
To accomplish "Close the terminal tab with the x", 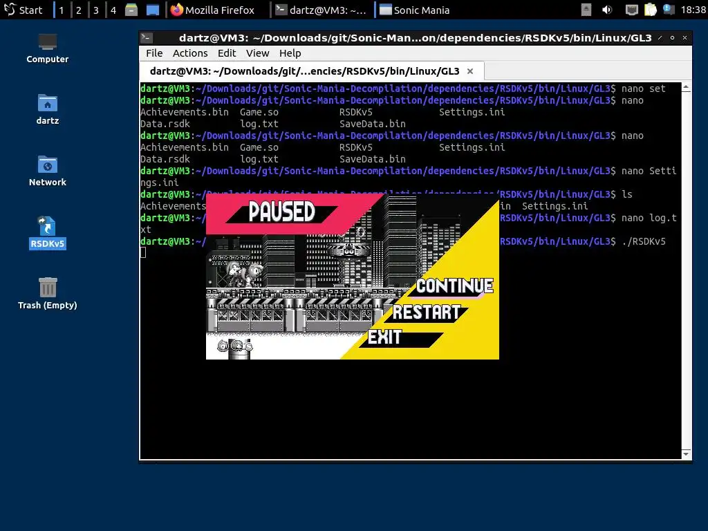I will click(x=470, y=71).
